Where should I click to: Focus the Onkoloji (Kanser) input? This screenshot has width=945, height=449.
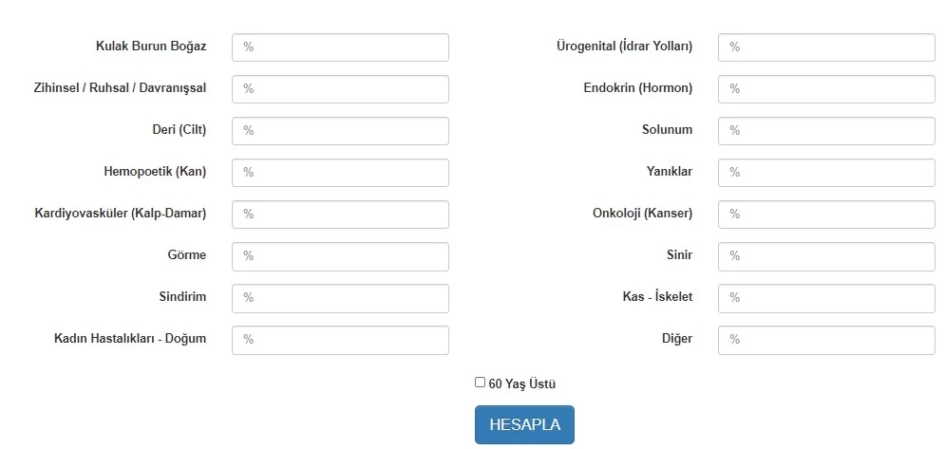point(826,215)
